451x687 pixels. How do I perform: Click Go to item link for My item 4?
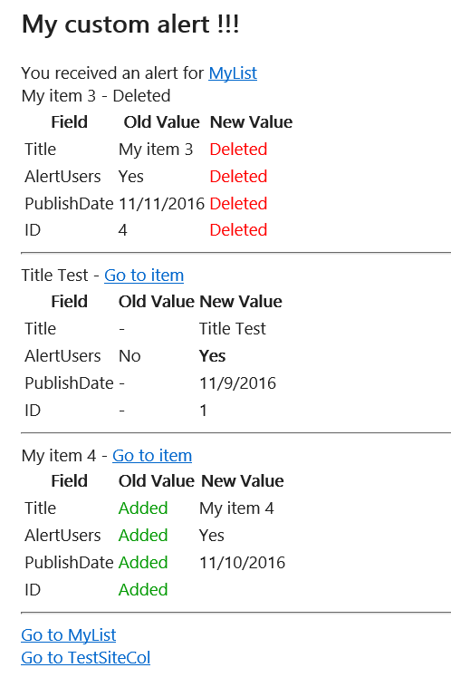point(152,456)
